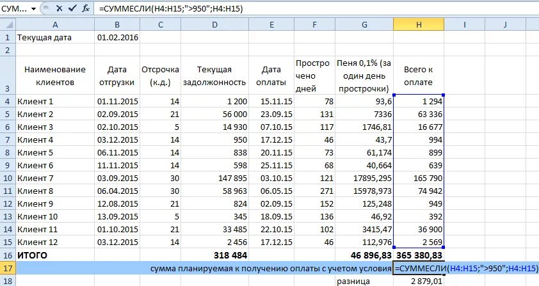
Task: Select column D header
Action: pyautogui.click(x=215, y=25)
